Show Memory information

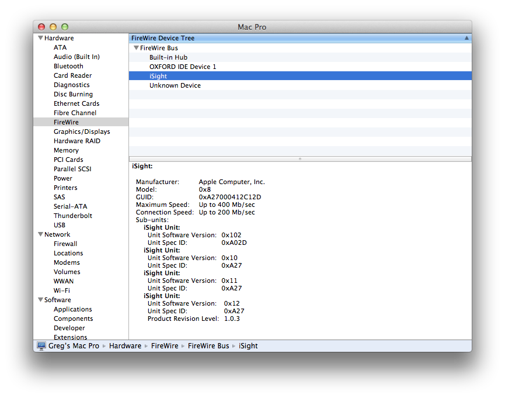point(66,150)
